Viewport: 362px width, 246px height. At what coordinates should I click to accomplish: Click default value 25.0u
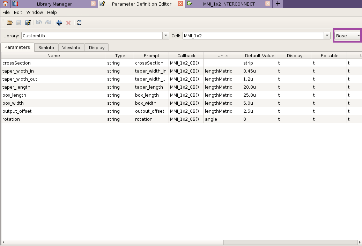click(259, 95)
